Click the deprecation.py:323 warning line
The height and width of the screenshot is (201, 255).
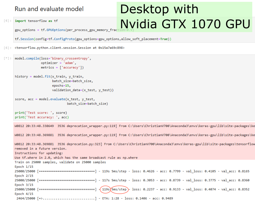(135, 144)
